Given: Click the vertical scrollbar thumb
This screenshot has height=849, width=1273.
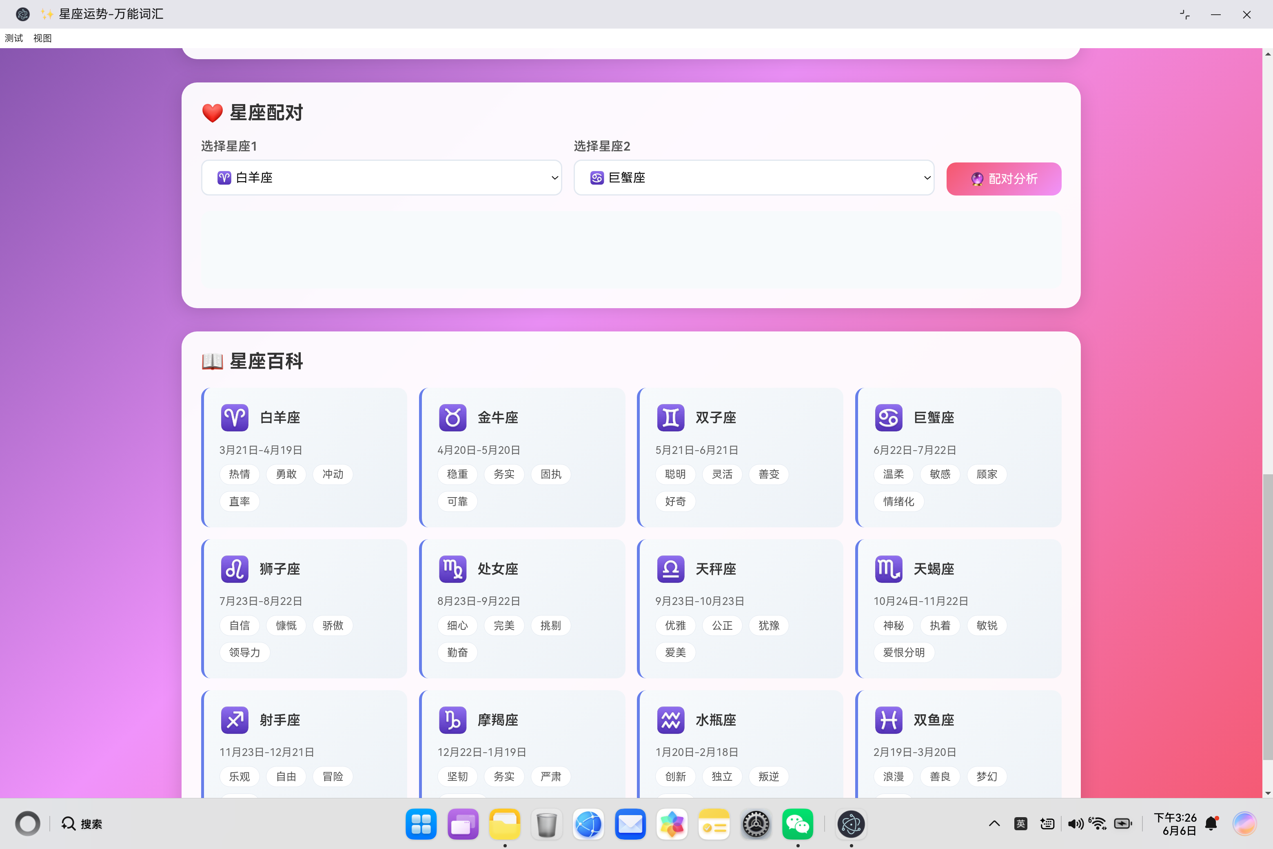Looking at the screenshot, I should click(1268, 616).
